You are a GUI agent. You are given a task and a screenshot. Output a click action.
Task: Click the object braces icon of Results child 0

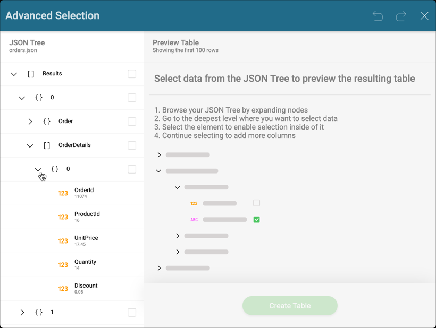pos(39,98)
